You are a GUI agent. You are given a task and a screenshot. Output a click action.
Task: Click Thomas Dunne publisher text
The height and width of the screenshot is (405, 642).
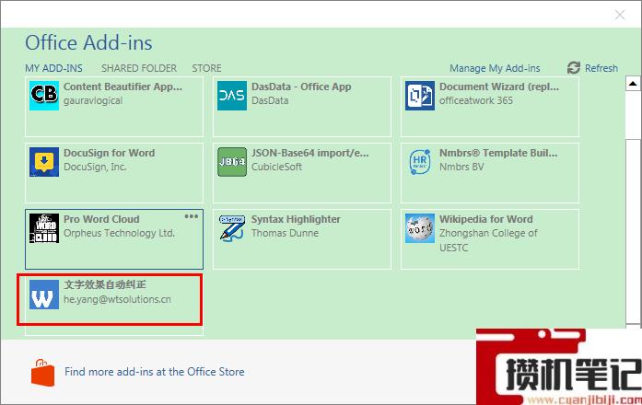(285, 233)
